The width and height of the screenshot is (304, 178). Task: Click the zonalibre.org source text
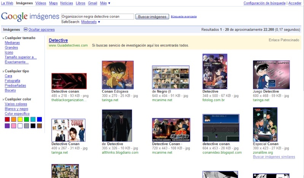point(263,153)
